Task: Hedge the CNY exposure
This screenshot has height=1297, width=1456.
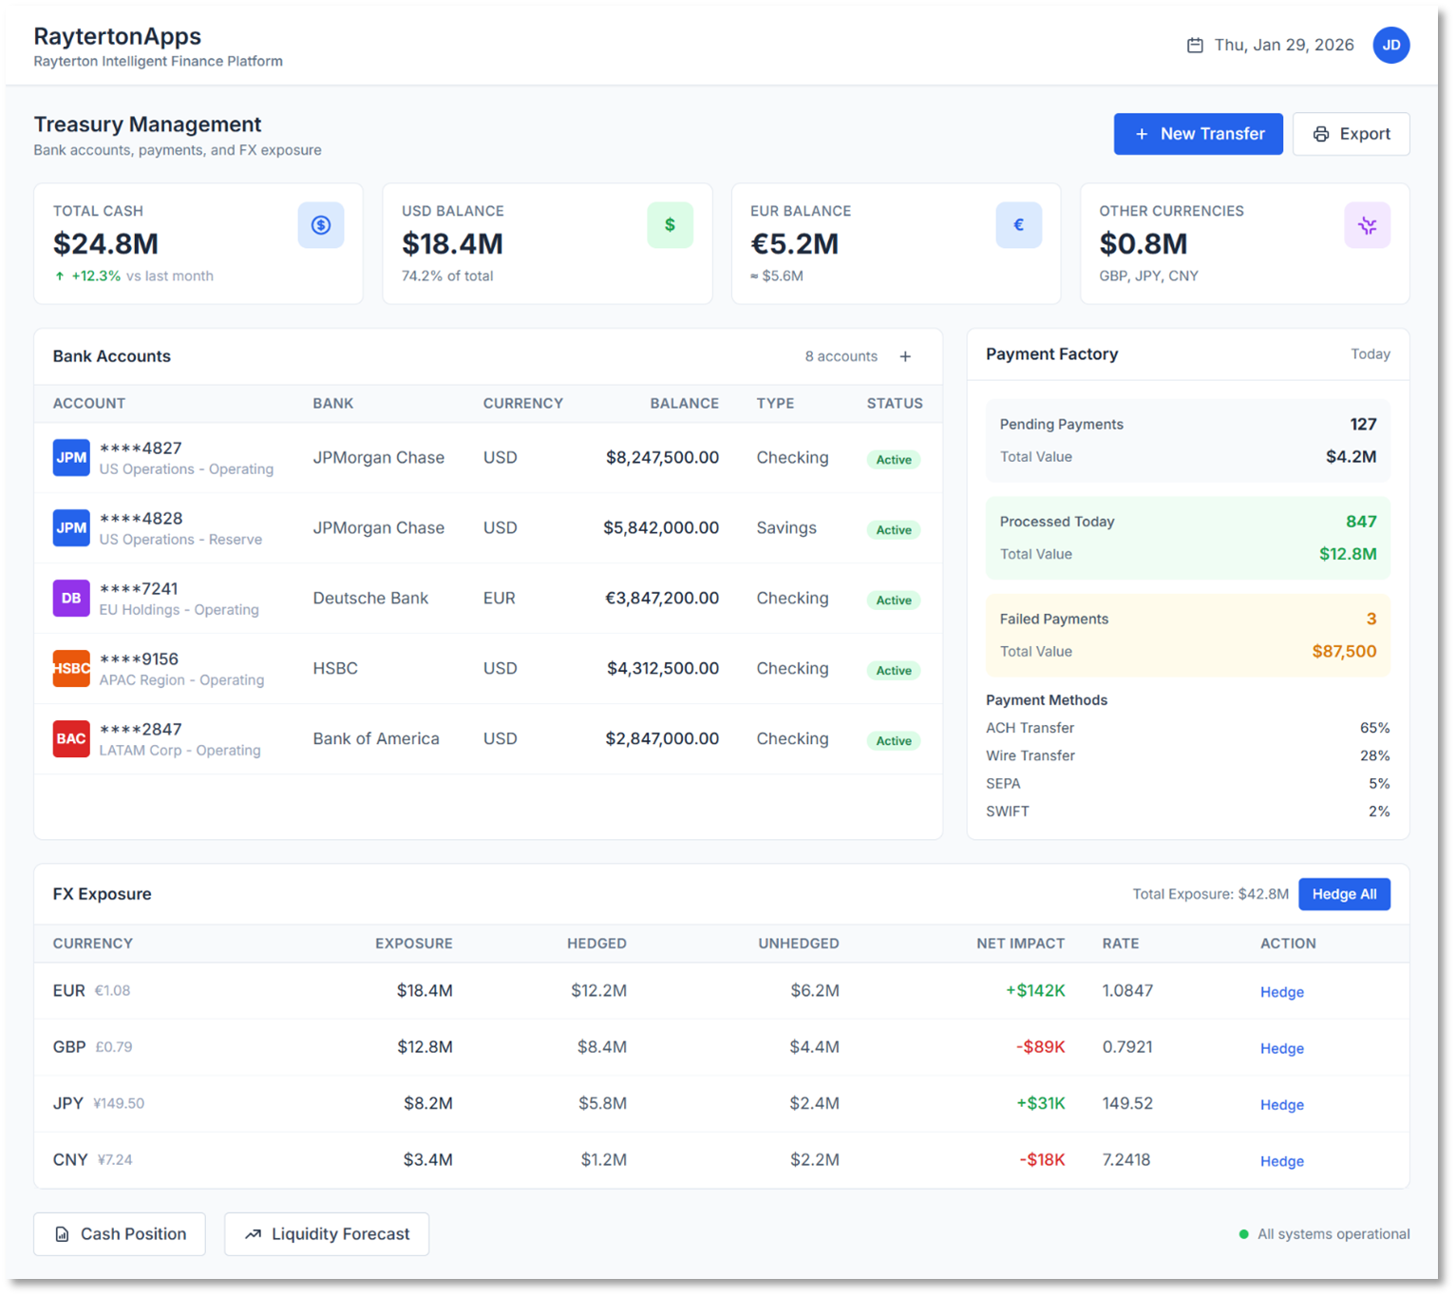Action: coord(1281,1161)
